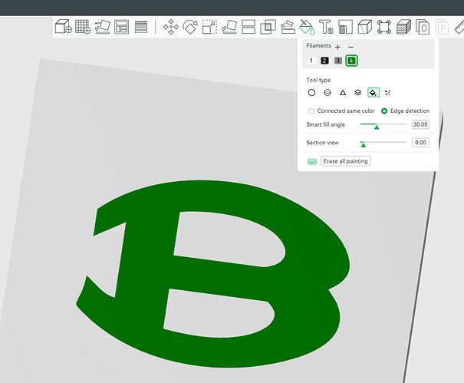464x383 pixels.
Task: Select green filament swatch 4
Action: coord(351,61)
